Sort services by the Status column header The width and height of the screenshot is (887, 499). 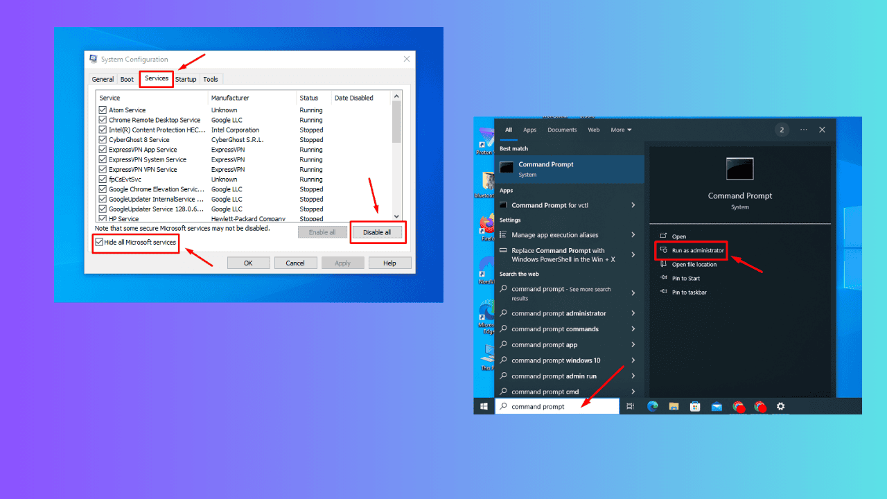click(314, 98)
